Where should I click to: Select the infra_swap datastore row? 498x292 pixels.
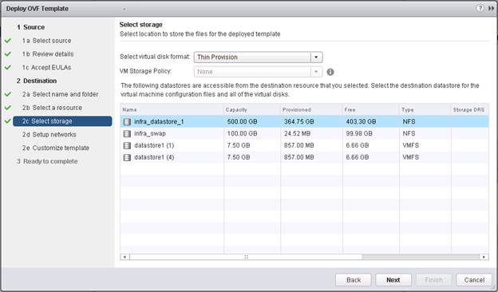304,133
